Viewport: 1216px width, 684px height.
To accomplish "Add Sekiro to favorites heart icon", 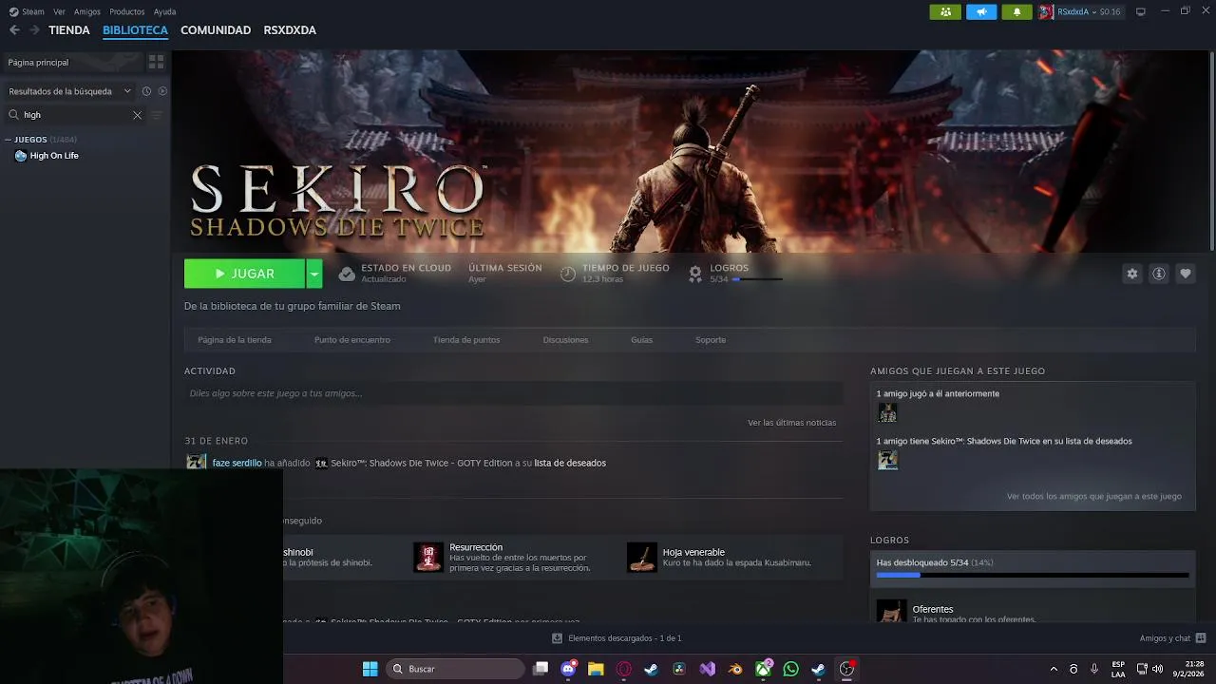I will (x=1186, y=274).
